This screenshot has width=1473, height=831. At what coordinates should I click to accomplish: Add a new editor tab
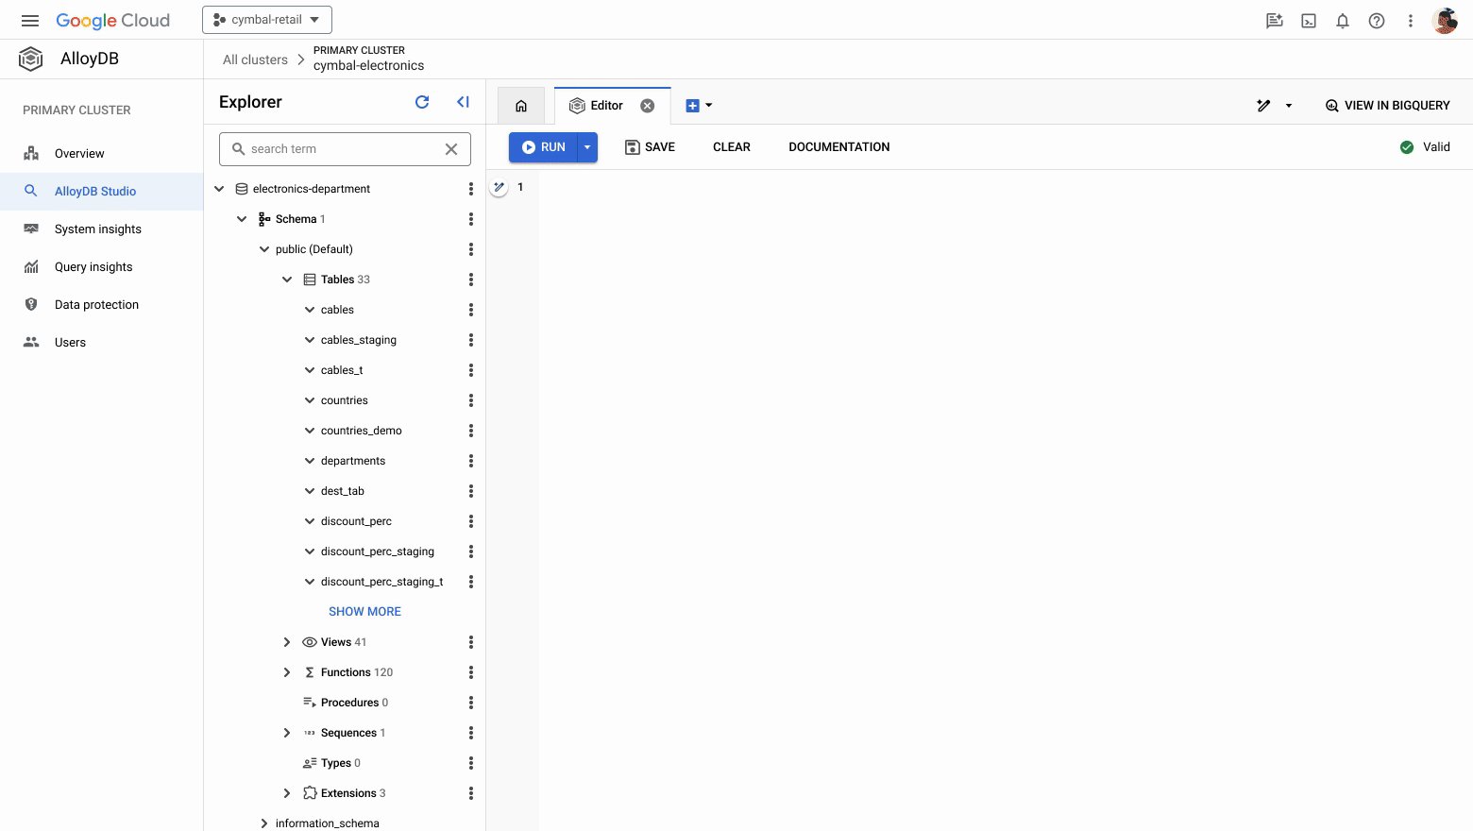(x=692, y=106)
